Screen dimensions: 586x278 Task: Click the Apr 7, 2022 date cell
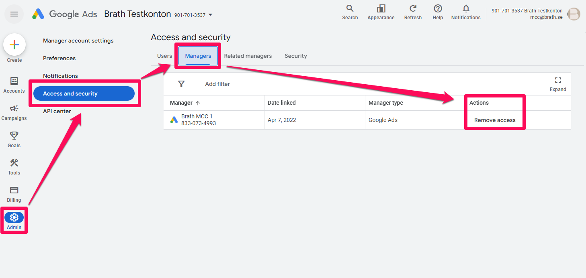click(x=282, y=120)
